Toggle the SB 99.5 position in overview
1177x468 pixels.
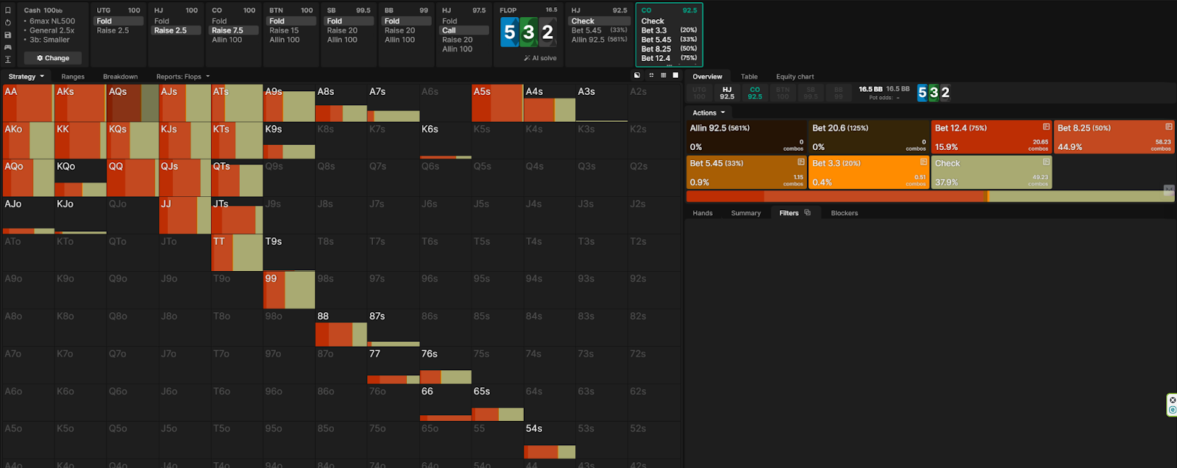[811, 93]
